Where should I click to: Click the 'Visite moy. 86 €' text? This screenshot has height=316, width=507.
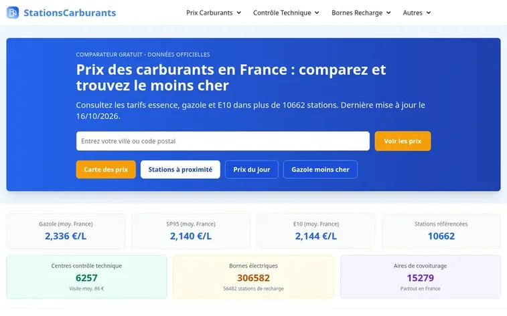tap(86, 289)
